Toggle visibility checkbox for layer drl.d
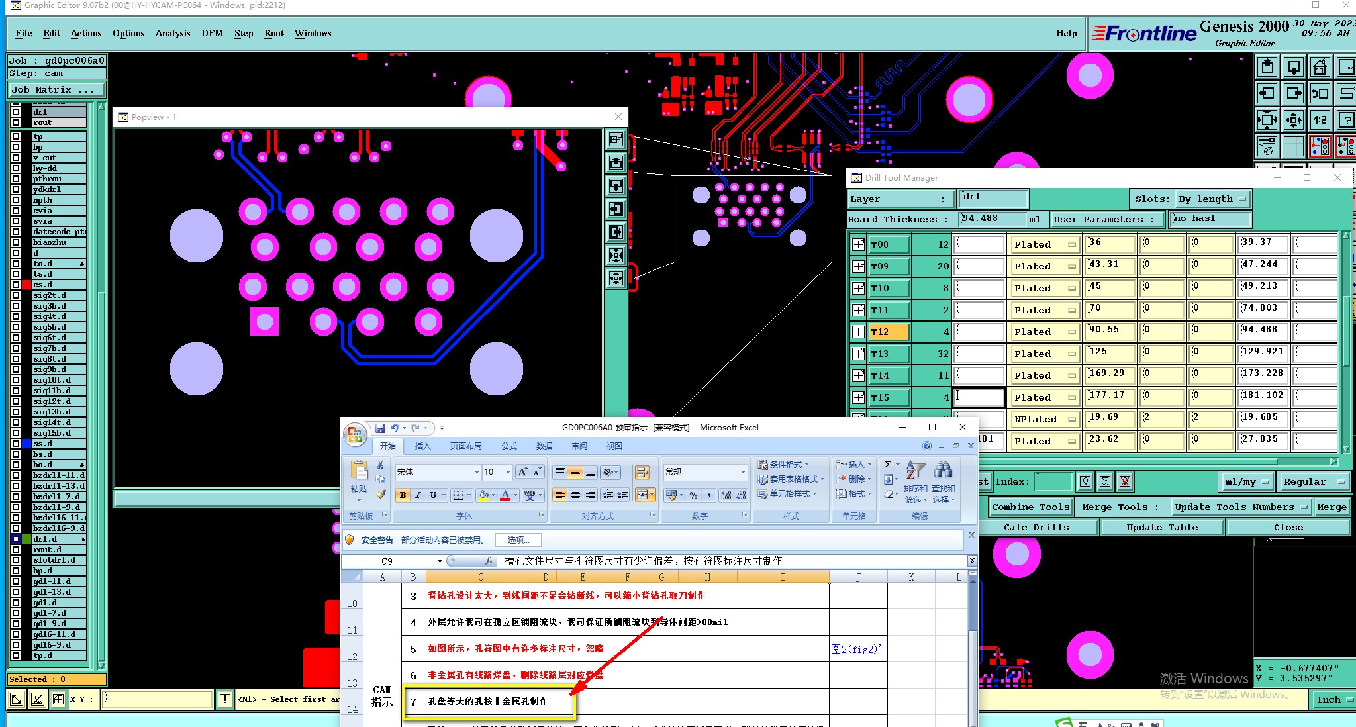Screen dimensions: 1356x727 tap(16, 539)
